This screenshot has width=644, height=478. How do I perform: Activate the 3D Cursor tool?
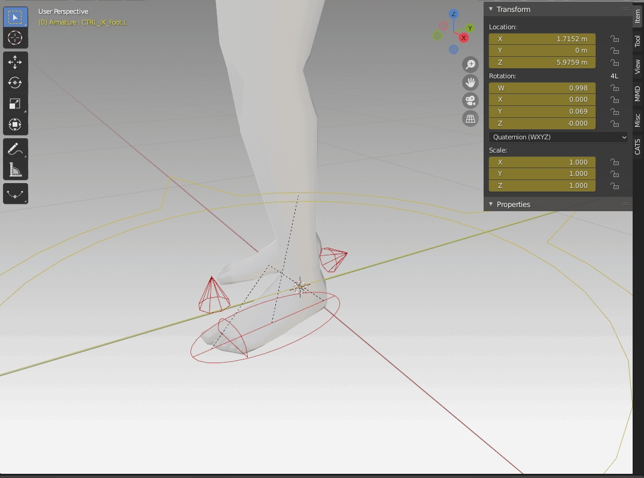click(x=15, y=38)
